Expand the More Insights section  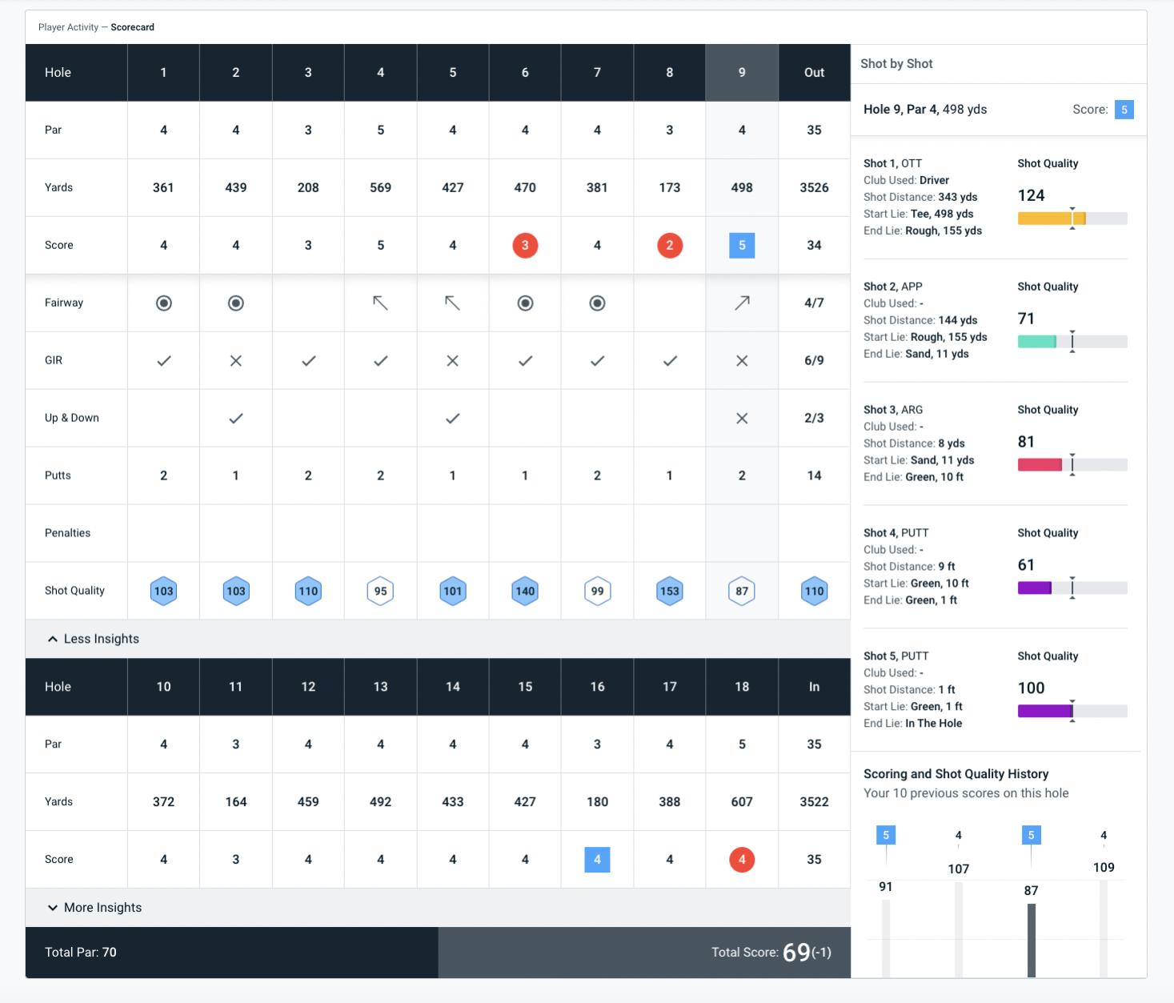[x=94, y=908]
